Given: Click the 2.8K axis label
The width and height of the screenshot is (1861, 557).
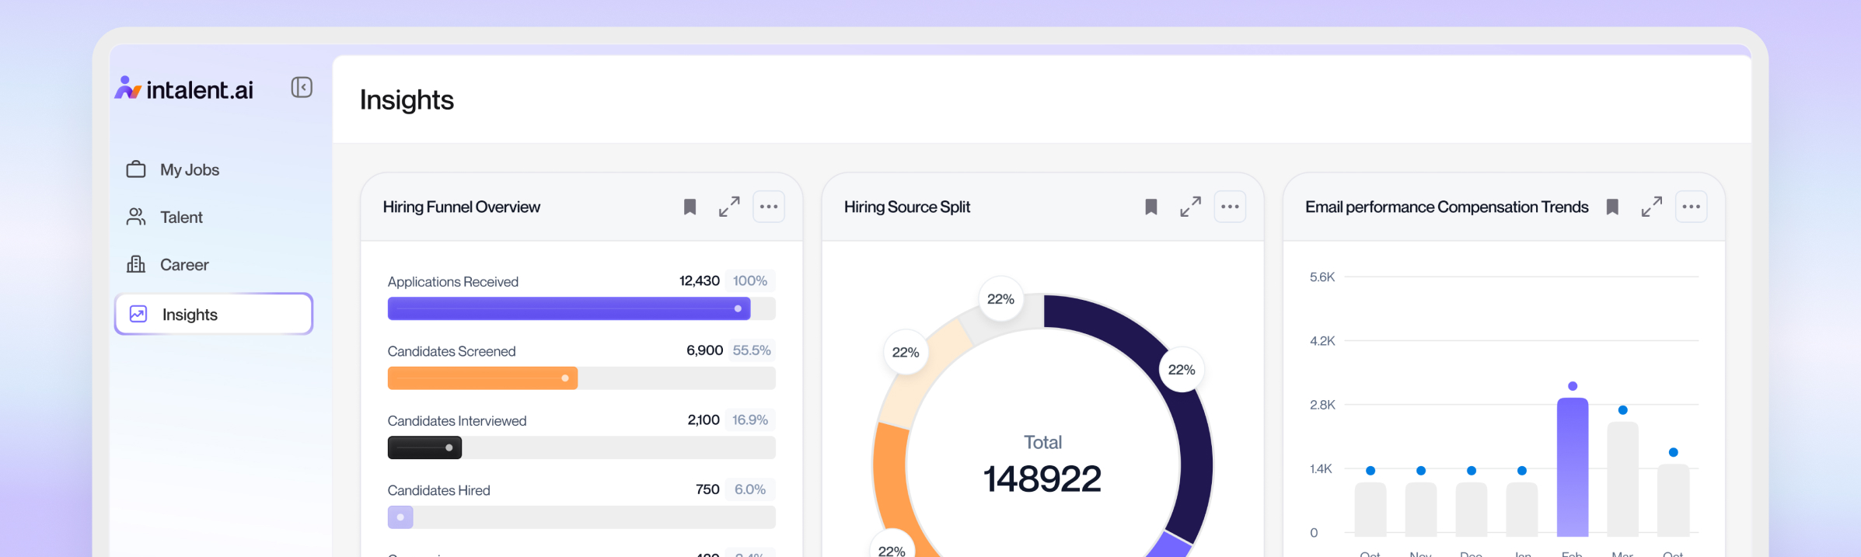Looking at the screenshot, I should [x=1322, y=405].
